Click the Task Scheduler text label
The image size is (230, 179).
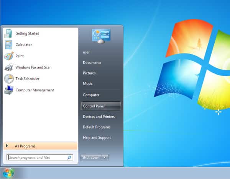[28, 78]
